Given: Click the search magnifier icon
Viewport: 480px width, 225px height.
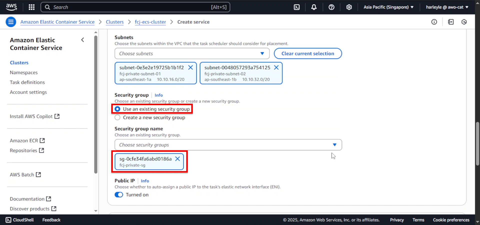Looking at the screenshot, I should 47,7.
